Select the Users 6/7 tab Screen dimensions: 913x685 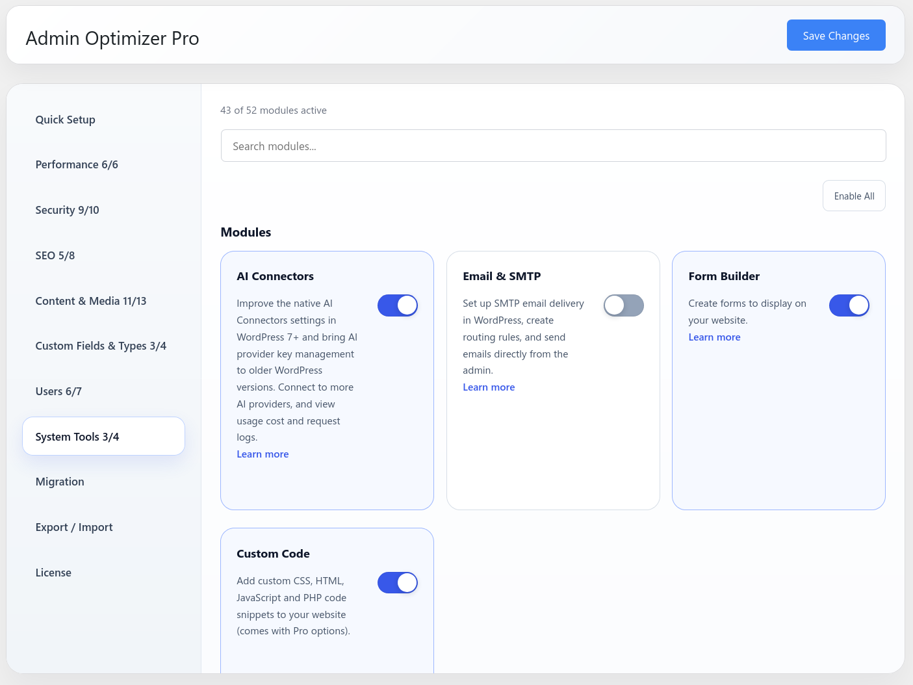(103, 391)
